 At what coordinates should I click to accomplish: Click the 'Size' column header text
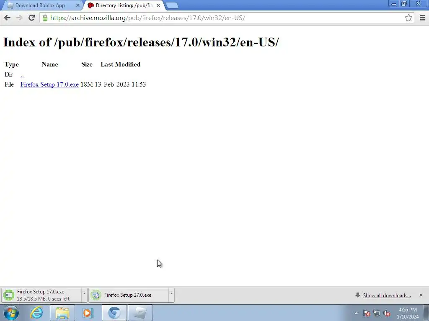[87, 64]
